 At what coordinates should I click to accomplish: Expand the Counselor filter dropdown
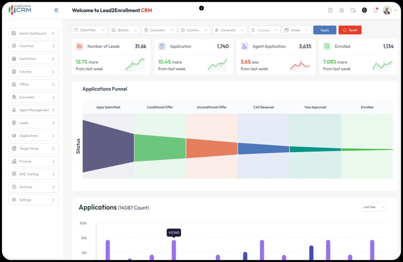point(159,30)
